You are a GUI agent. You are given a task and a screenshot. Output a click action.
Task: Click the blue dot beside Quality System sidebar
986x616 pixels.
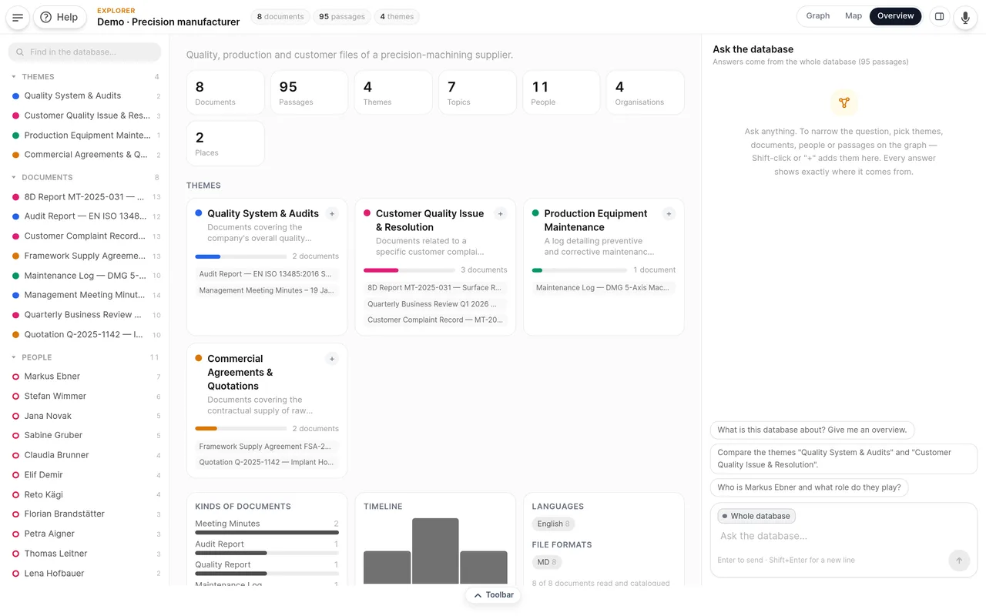(x=15, y=96)
